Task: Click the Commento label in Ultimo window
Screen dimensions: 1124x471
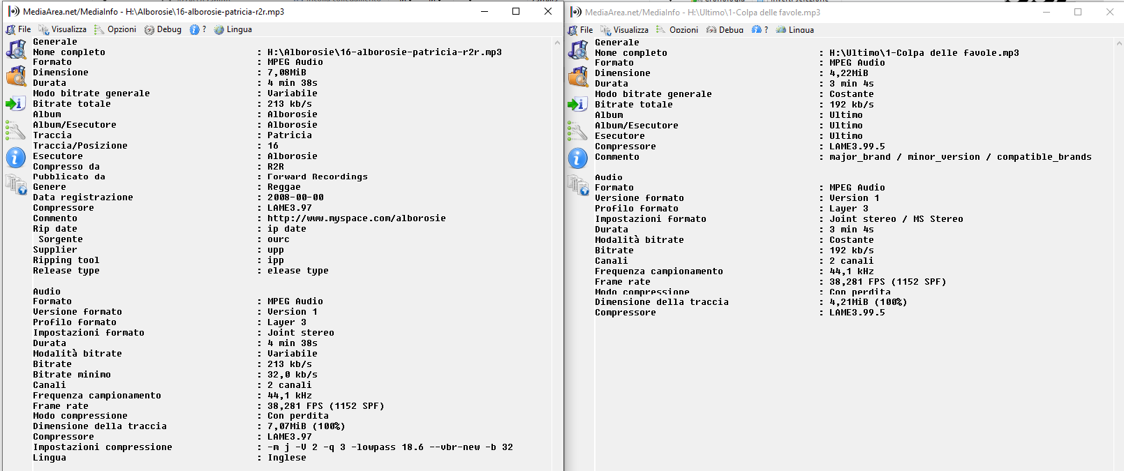Action: (617, 157)
